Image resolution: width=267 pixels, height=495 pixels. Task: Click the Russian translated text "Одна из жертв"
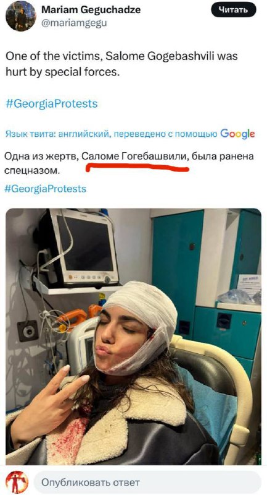41,157
